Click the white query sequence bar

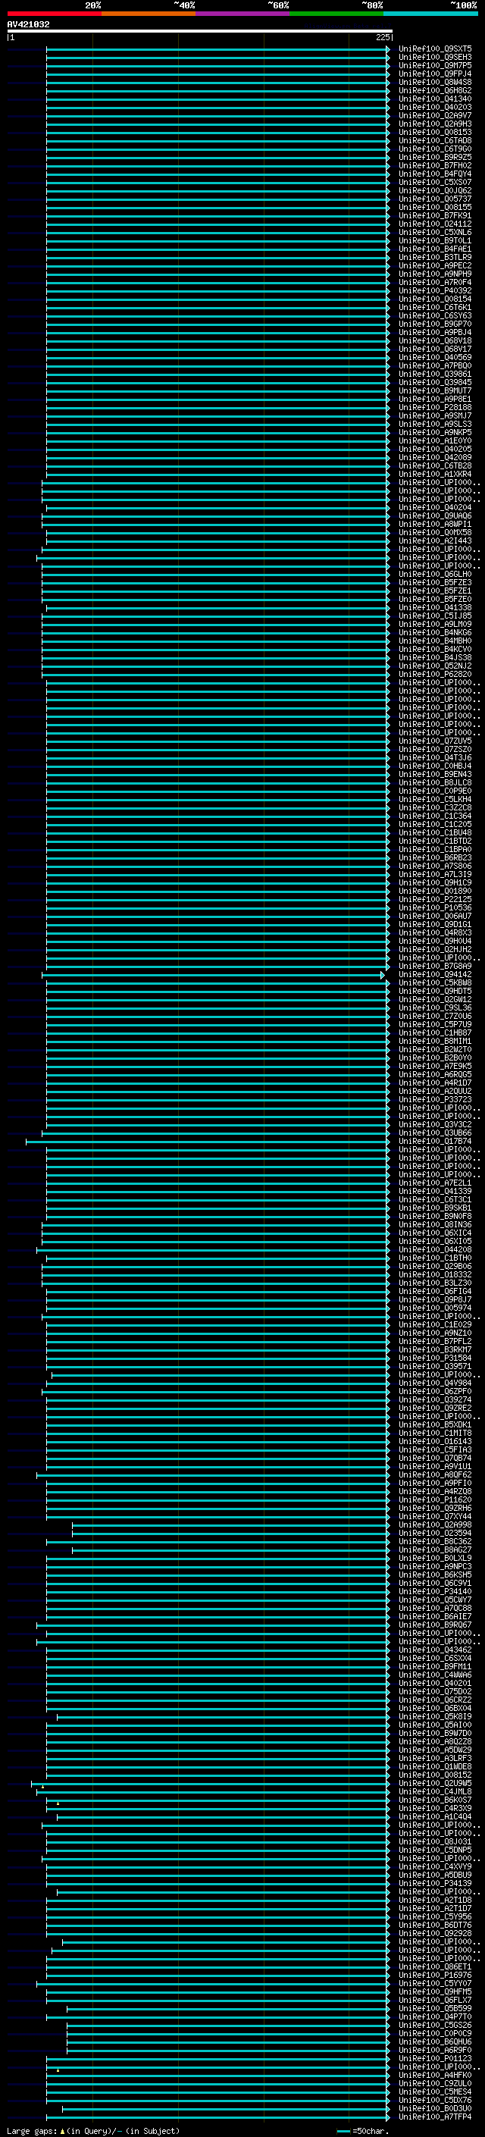pos(200,30)
